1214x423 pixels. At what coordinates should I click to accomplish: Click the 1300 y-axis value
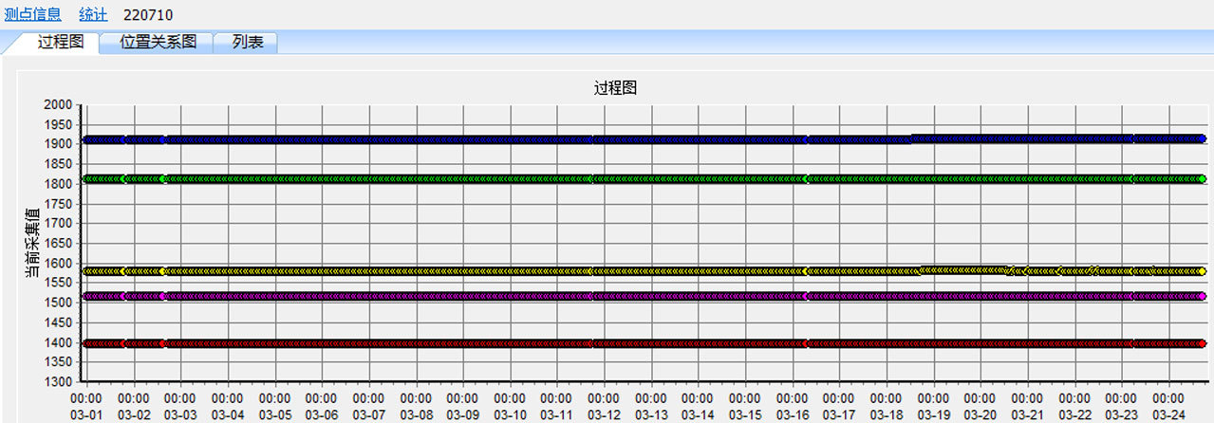[59, 381]
